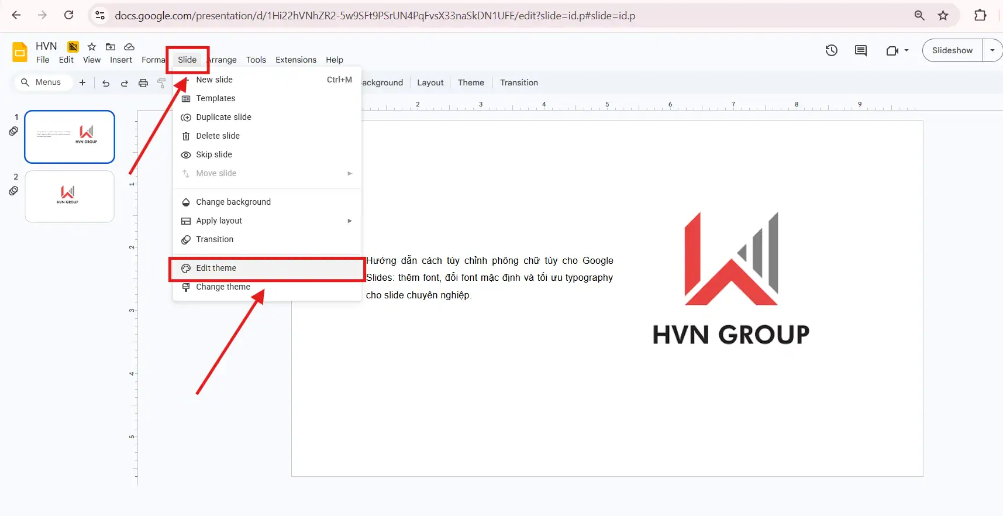Click the HVN GROUP logo image on slide
This screenshot has height=516, width=1003.
click(731, 278)
